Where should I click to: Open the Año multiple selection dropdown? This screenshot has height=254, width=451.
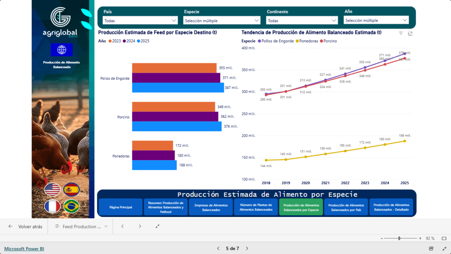[x=377, y=20]
